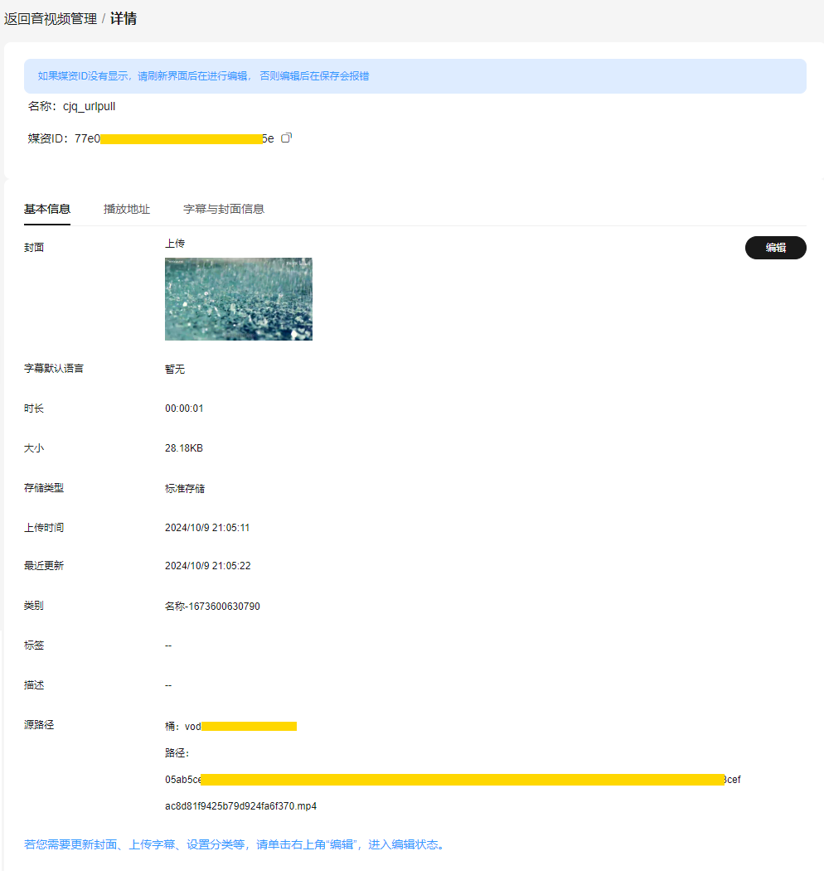
Task: Copy the media asset ID
Action: pyautogui.click(x=286, y=138)
